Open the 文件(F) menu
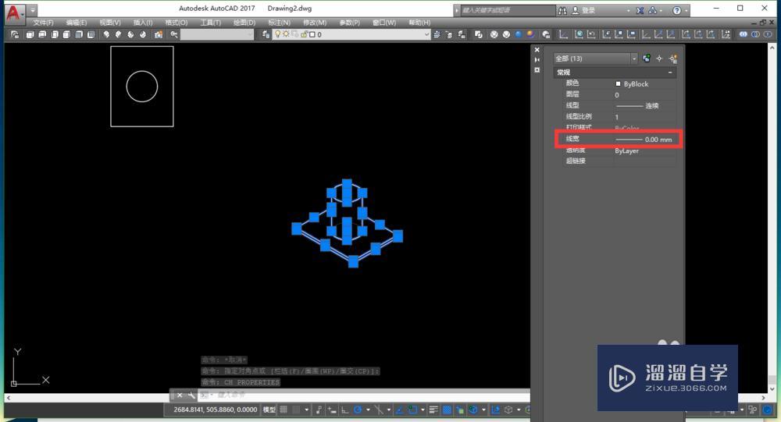781x422 pixels. point(43,23)
